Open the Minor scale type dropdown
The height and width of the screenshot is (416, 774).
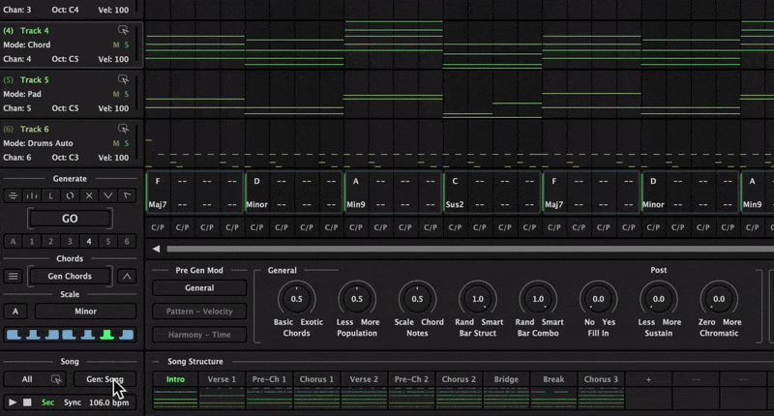point(84,312)
